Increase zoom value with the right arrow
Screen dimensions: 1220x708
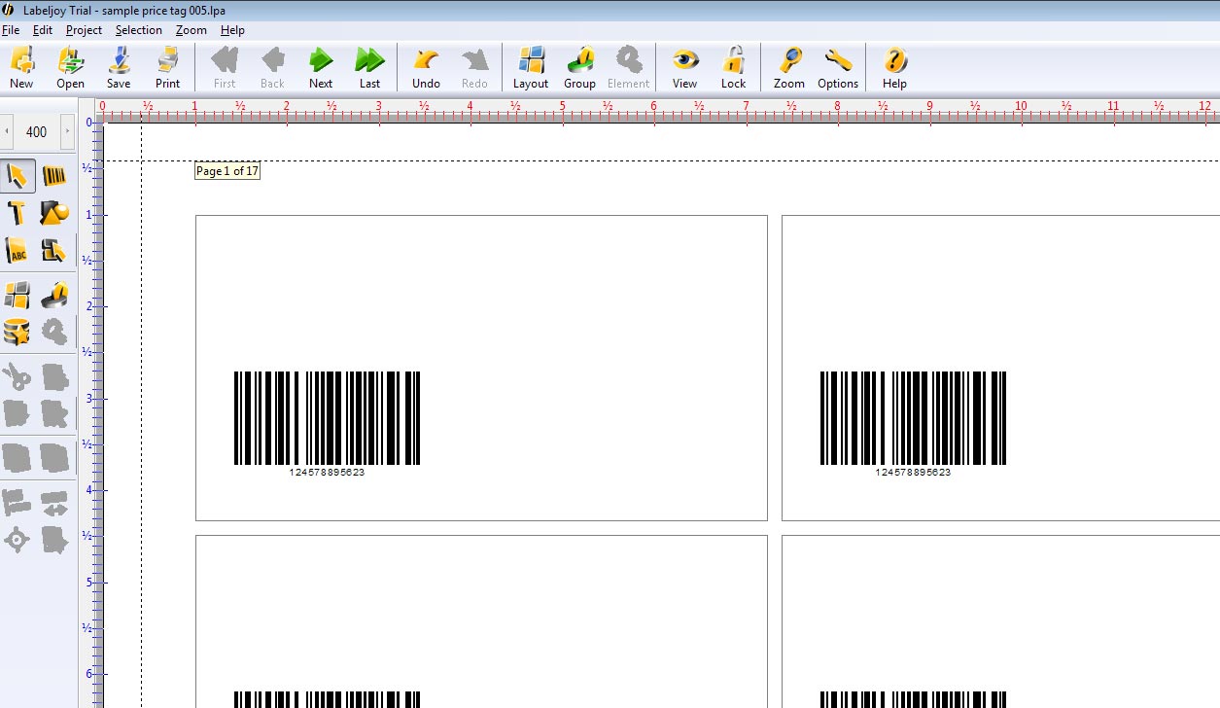(67, 131)
